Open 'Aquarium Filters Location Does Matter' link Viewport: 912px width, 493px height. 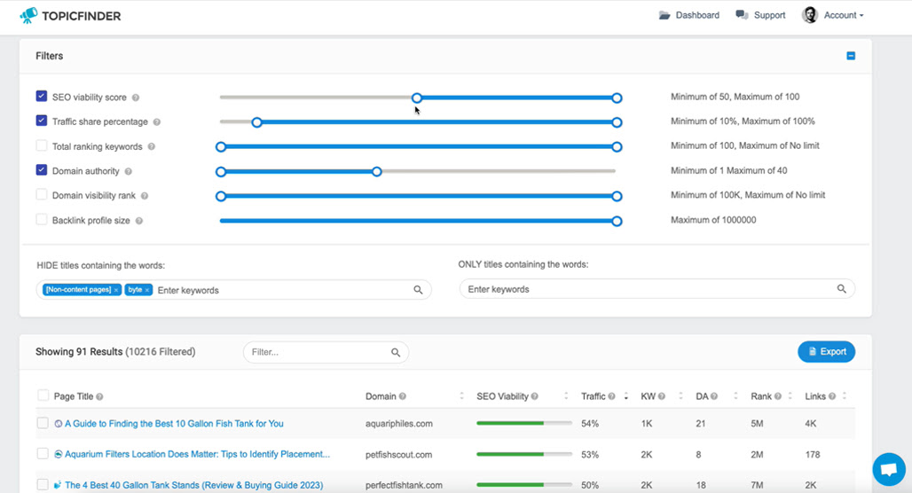(197, 454)
